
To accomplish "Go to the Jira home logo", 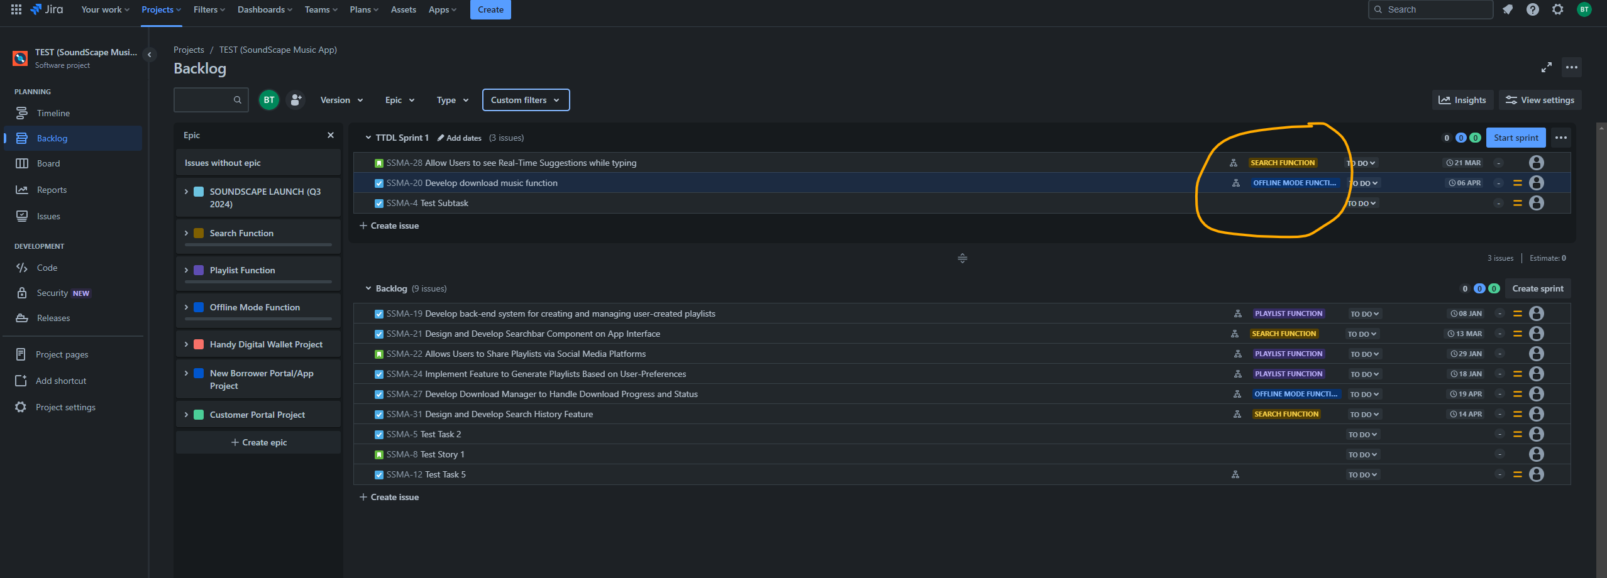I will pos(47,9).
